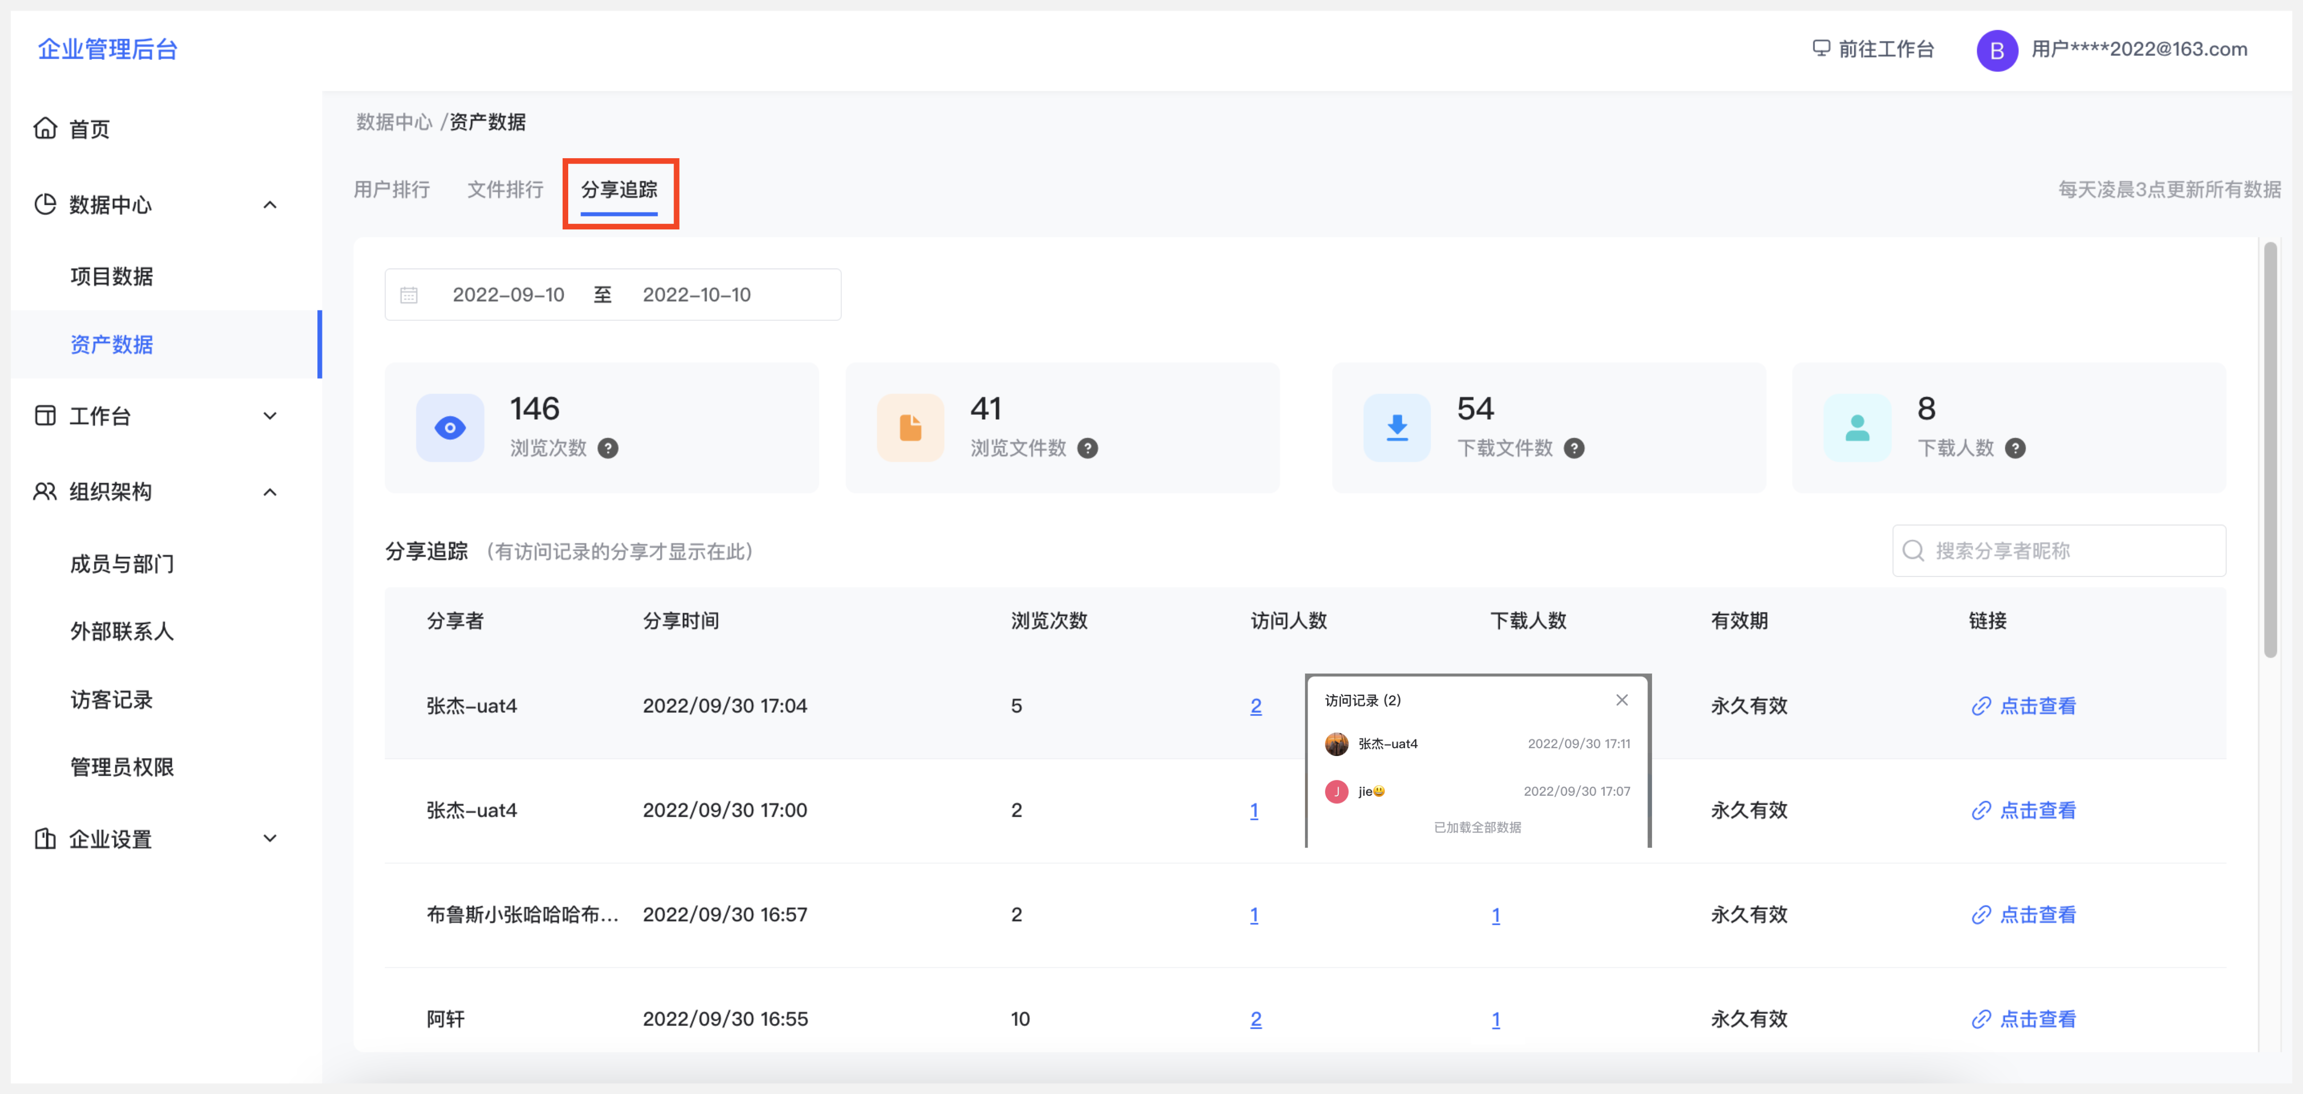Viewport: 2303px width, 1094px height.
Task: Click 浏览次数 column header
Action: [1050, 622]
